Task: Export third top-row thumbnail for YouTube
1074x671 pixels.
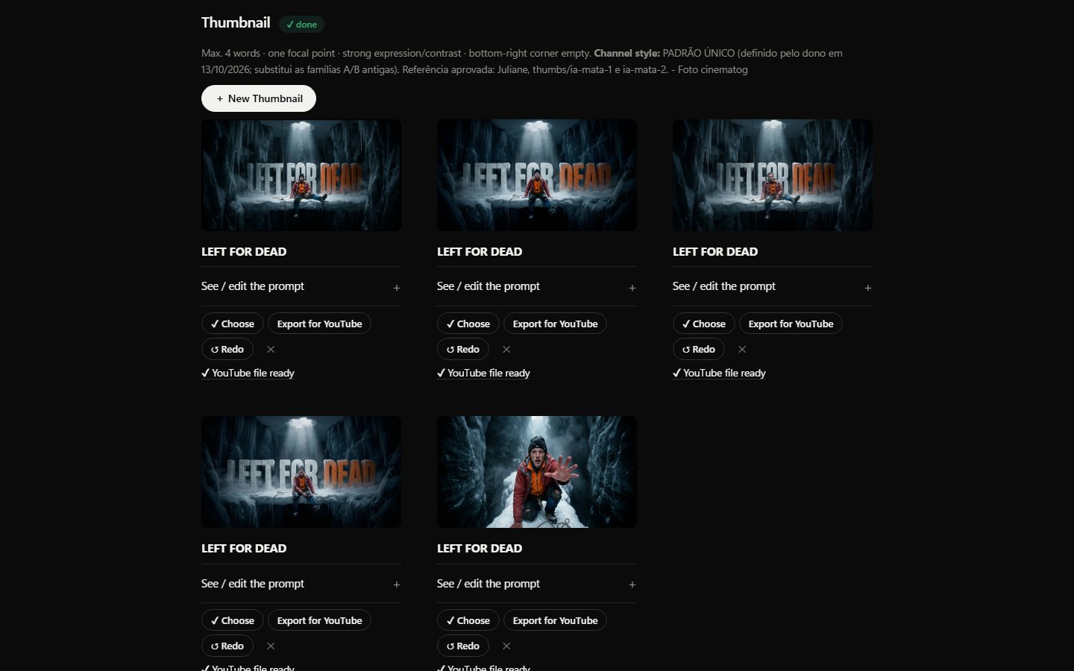Action: [791, 324]
